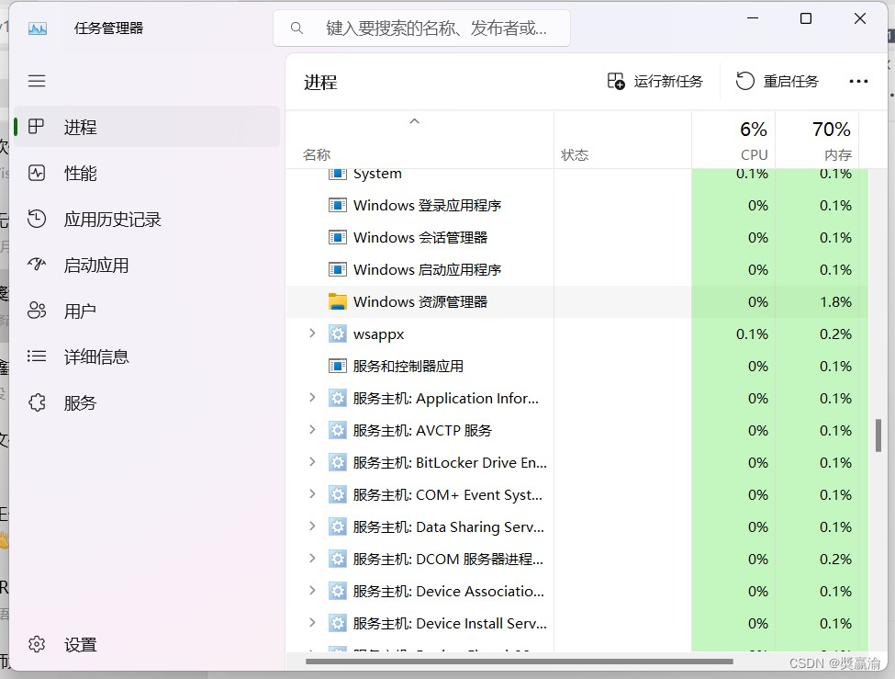This screenshot has width=895, height=679.
Task: Select the Windows 登录应用程序 process row
Action: click(x=576, y=205)
